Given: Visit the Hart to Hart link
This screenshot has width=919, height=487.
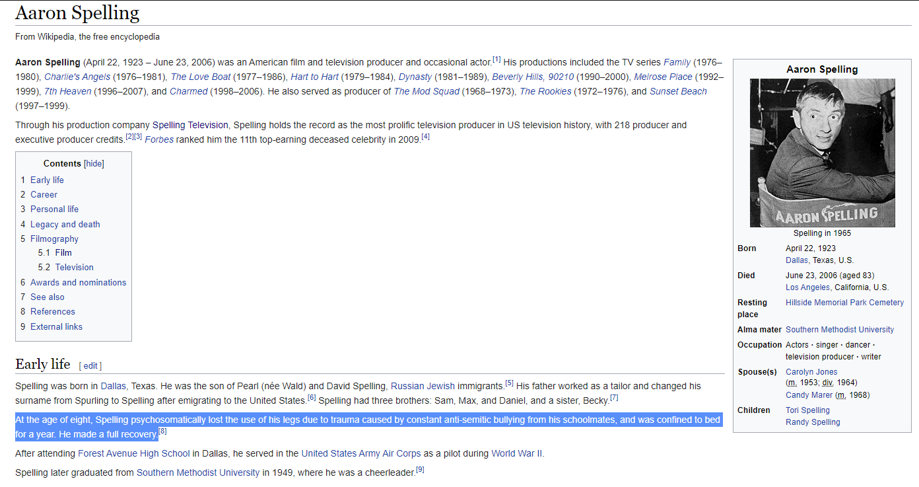Looking at the screenshot, I should click(x=314, y=77).
